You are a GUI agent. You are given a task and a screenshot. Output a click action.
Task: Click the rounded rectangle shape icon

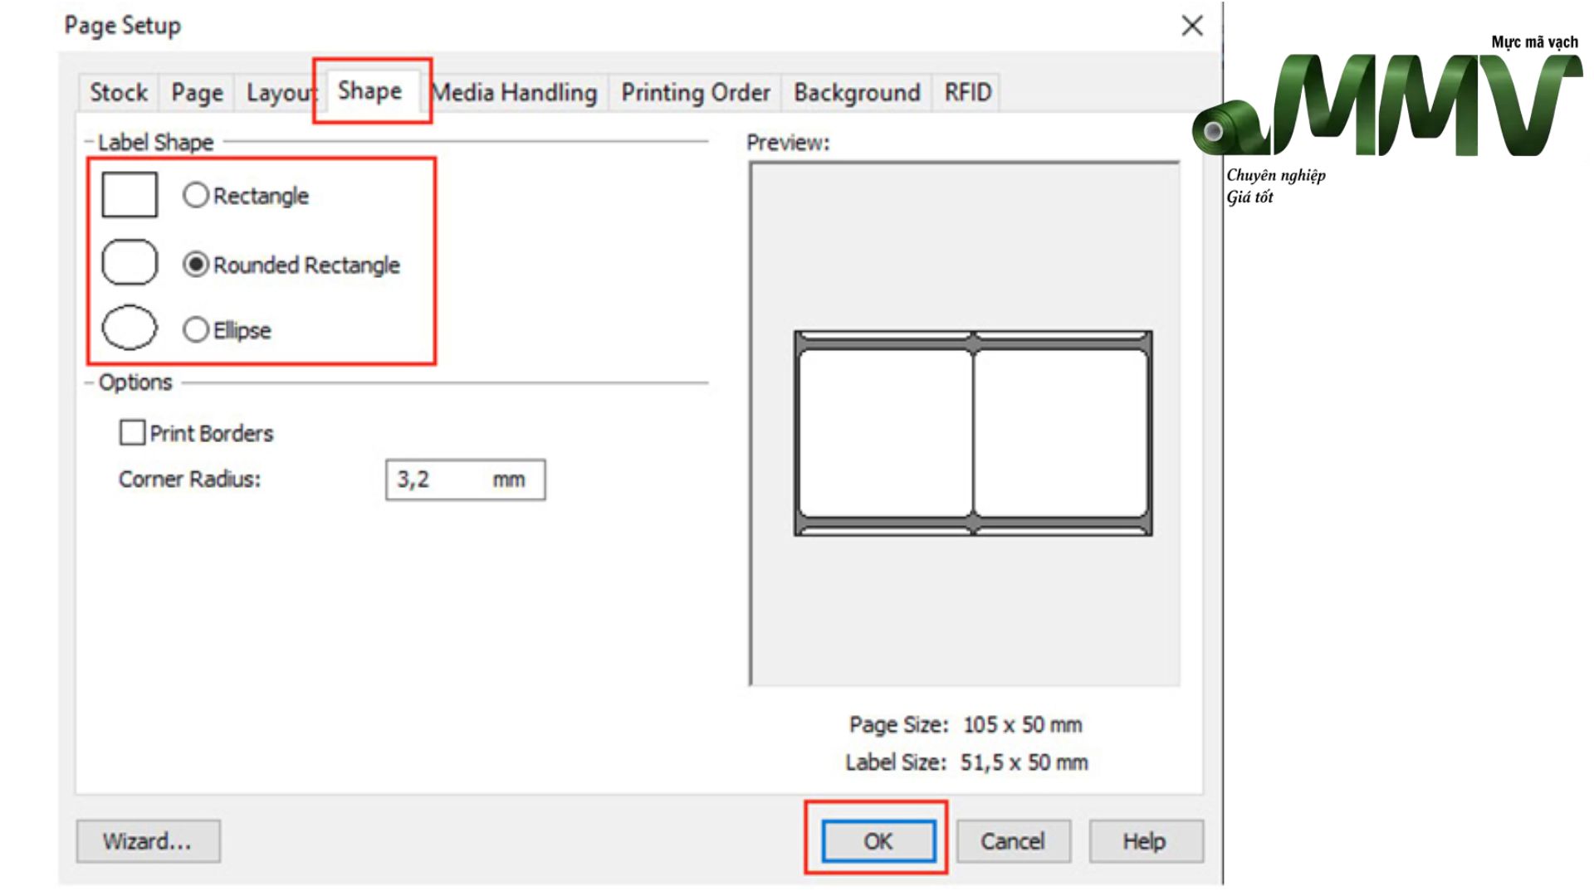(x=130, y=263)
